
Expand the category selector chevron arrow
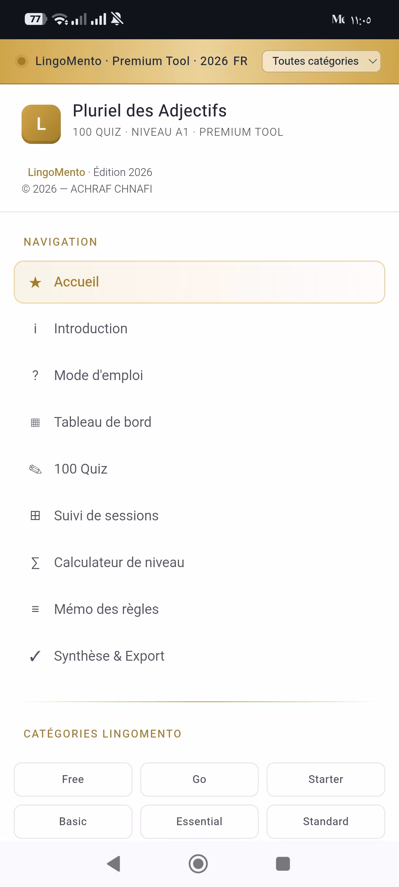click(x=372, y=61)
